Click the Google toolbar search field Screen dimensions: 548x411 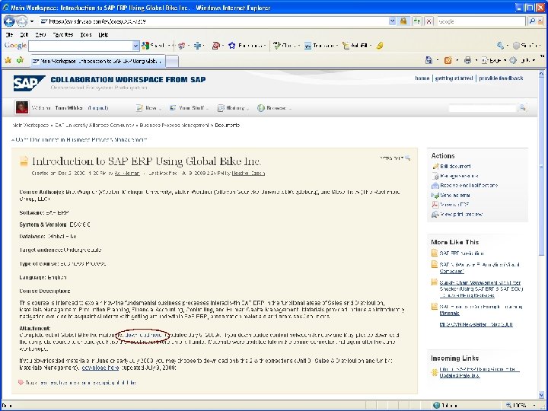coord(81,46)
